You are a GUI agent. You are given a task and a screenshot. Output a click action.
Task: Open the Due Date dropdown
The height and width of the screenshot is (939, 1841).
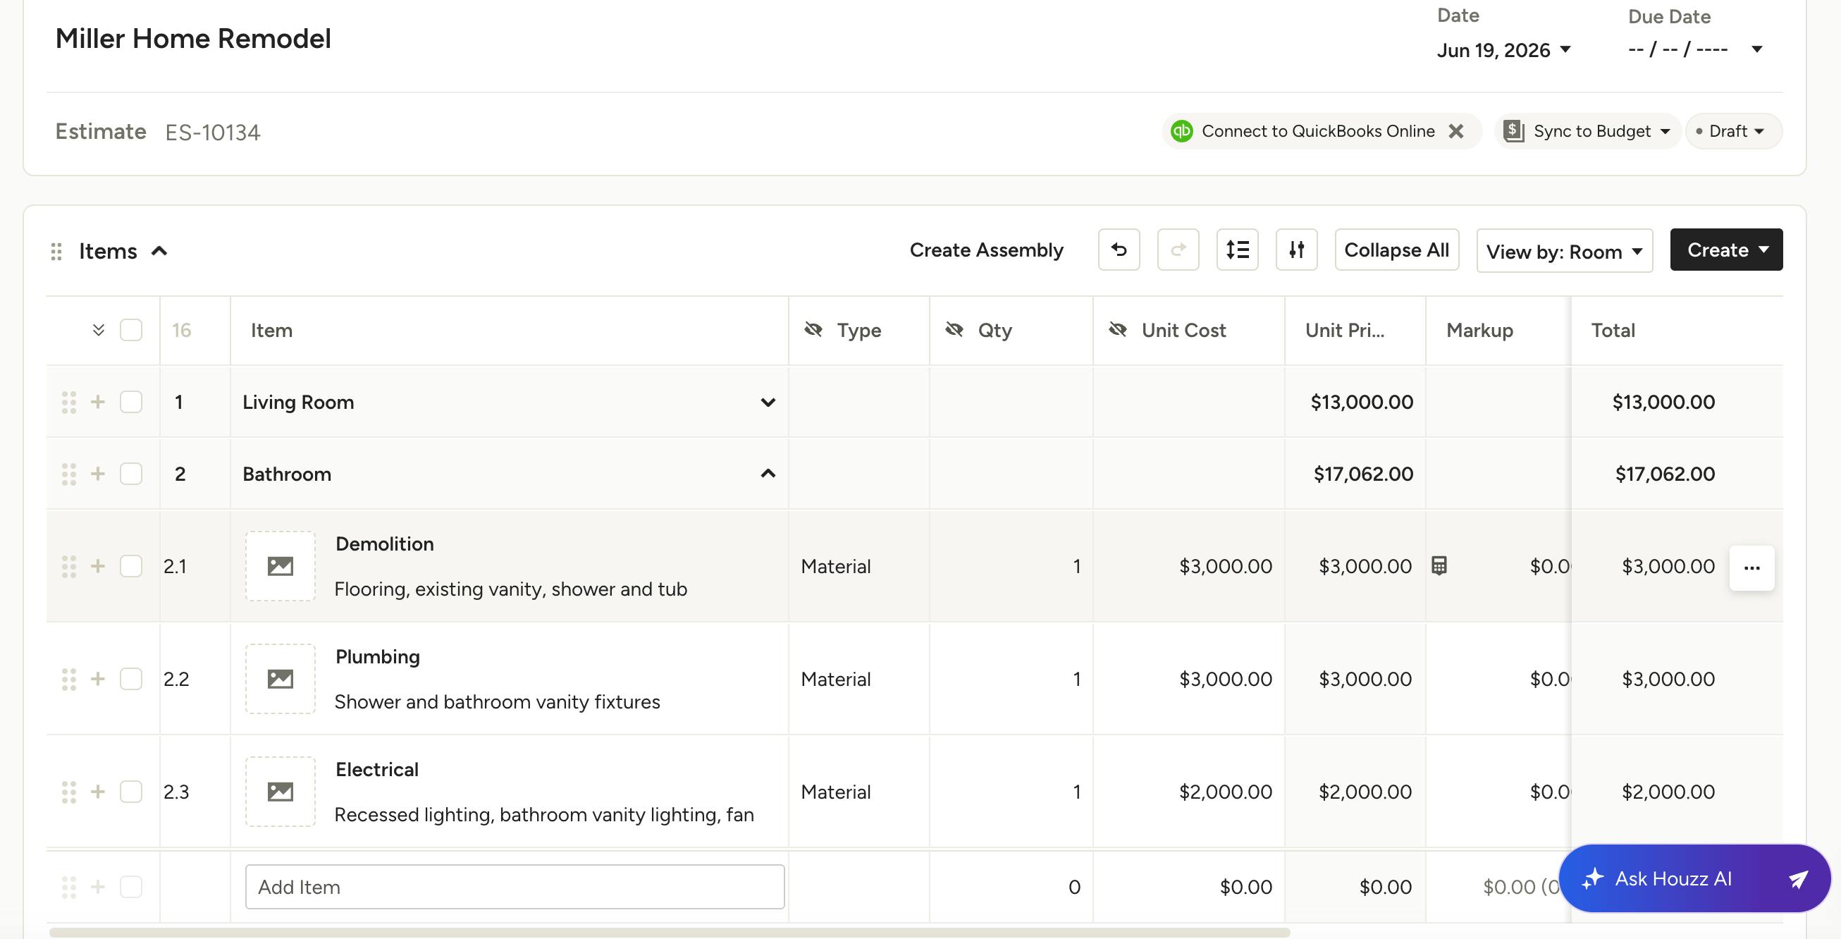coord(1694,50)
